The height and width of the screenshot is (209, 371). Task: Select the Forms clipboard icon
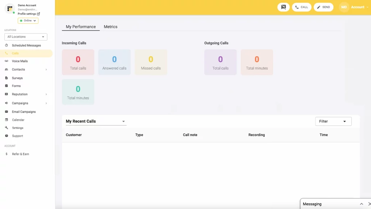pos(7,86)
